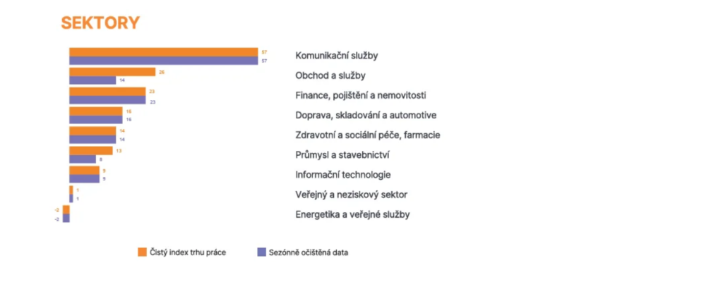Select the orange Komunikační služby bar
The image size is (723, 289).
(164, 52)
